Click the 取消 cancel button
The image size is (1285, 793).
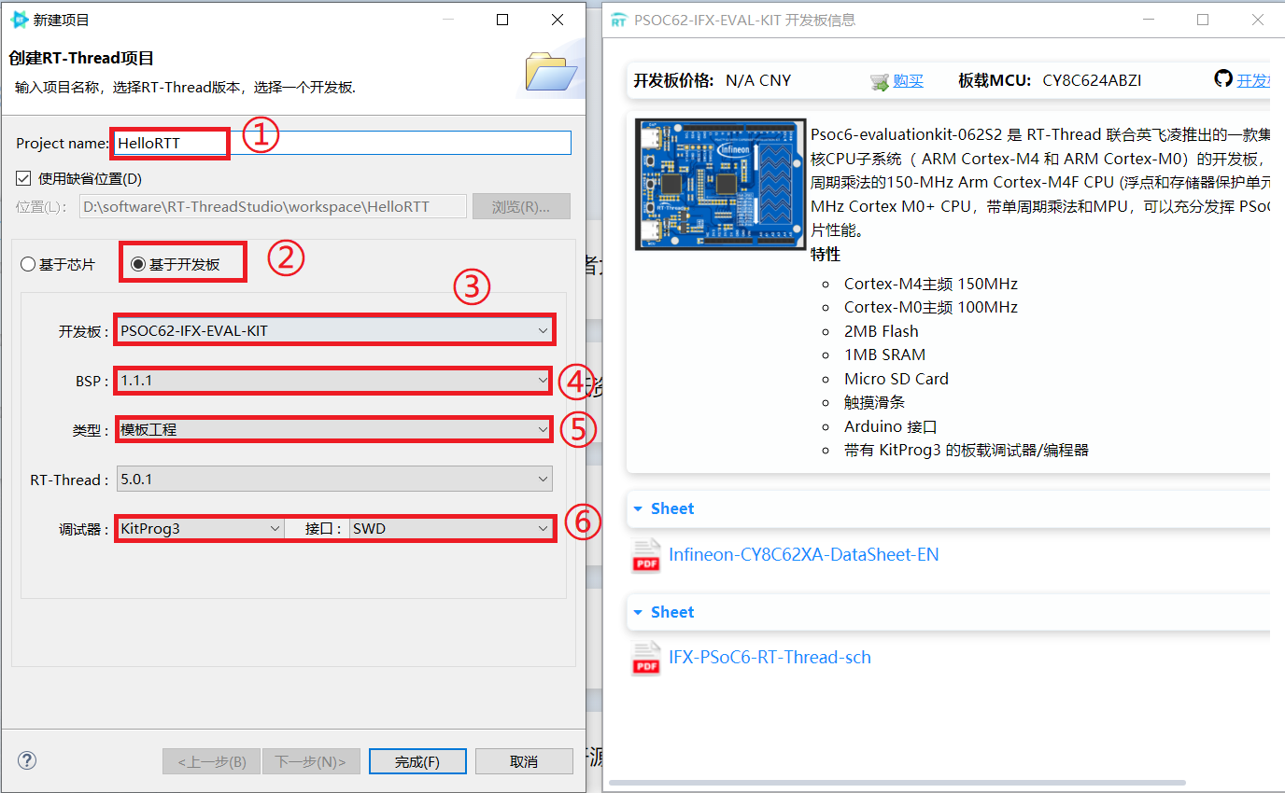[x=524, y=761]
